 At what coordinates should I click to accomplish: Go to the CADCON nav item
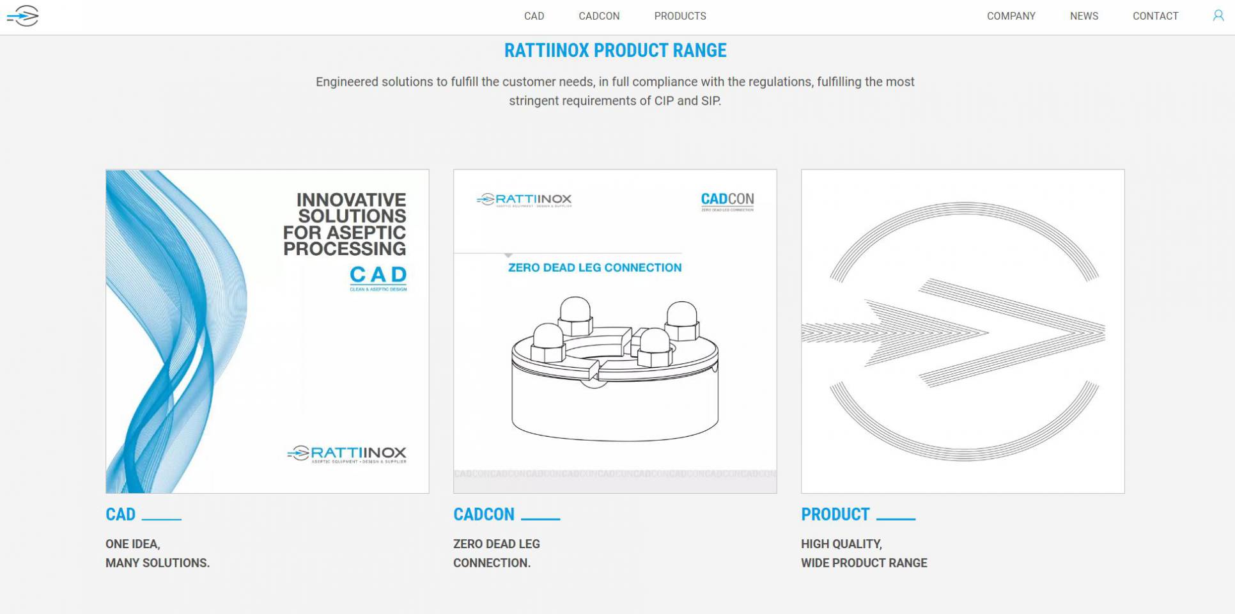599,16
